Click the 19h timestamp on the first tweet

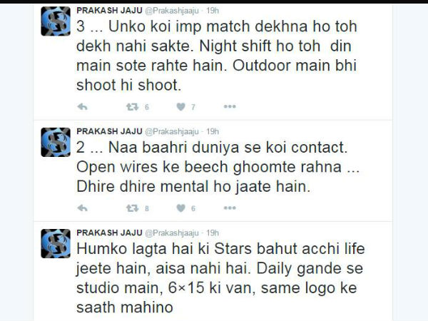point(213,11)
